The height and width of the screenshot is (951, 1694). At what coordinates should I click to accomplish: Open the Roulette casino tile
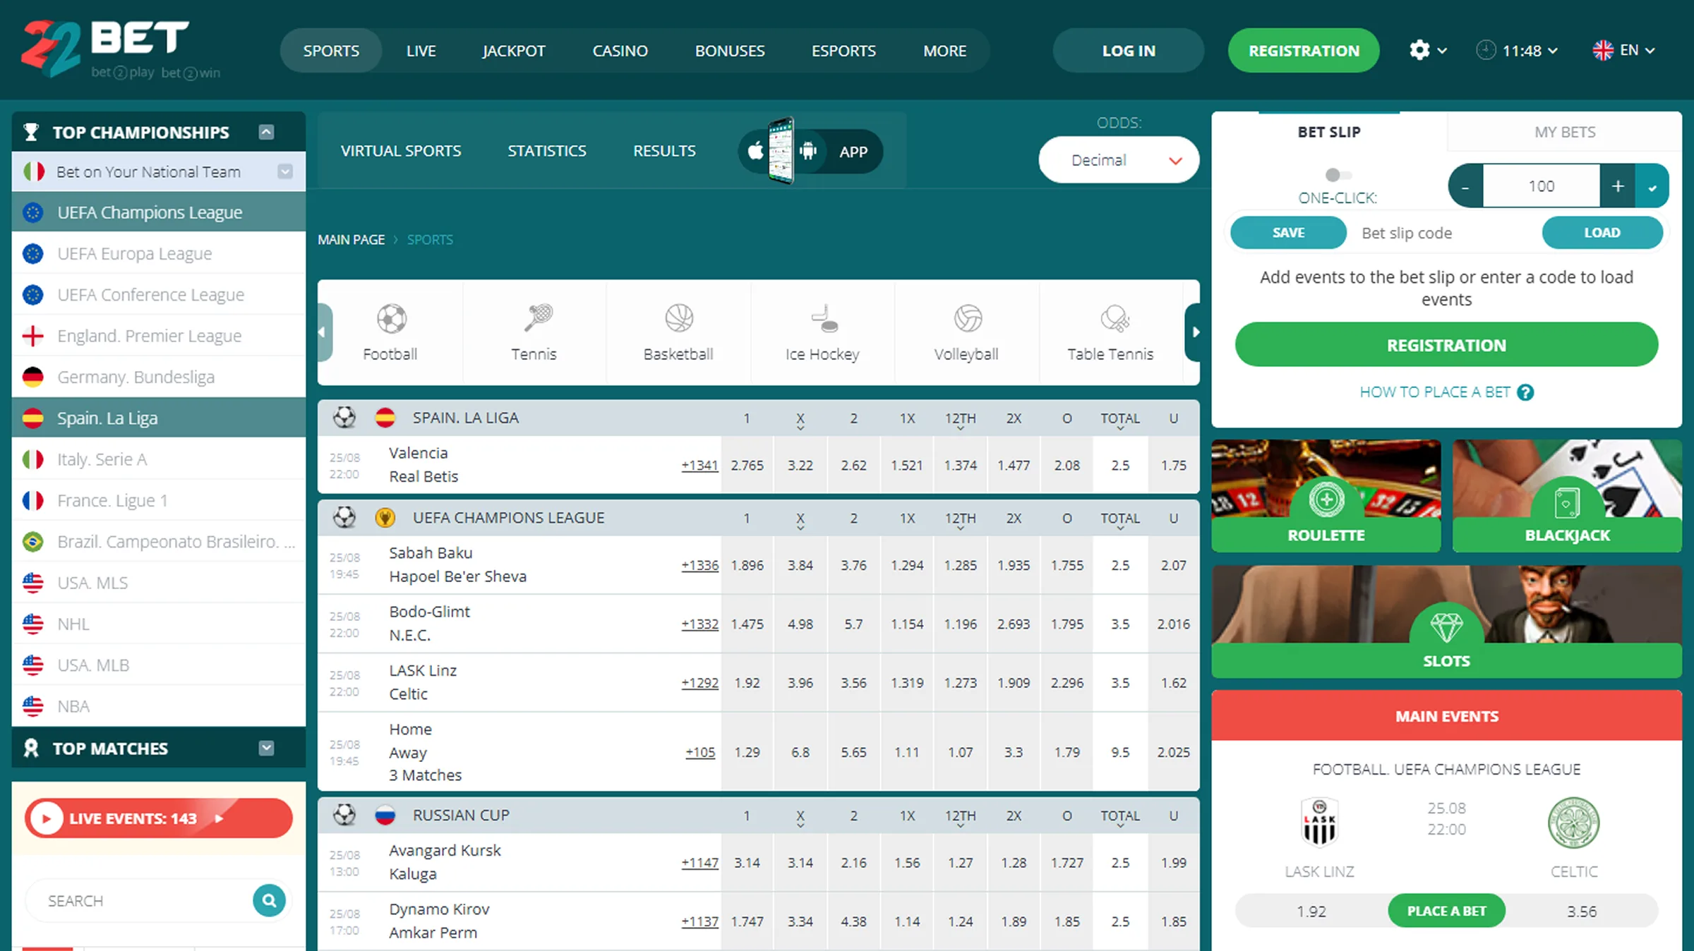pyautogui.click(x=1326, y=496)
